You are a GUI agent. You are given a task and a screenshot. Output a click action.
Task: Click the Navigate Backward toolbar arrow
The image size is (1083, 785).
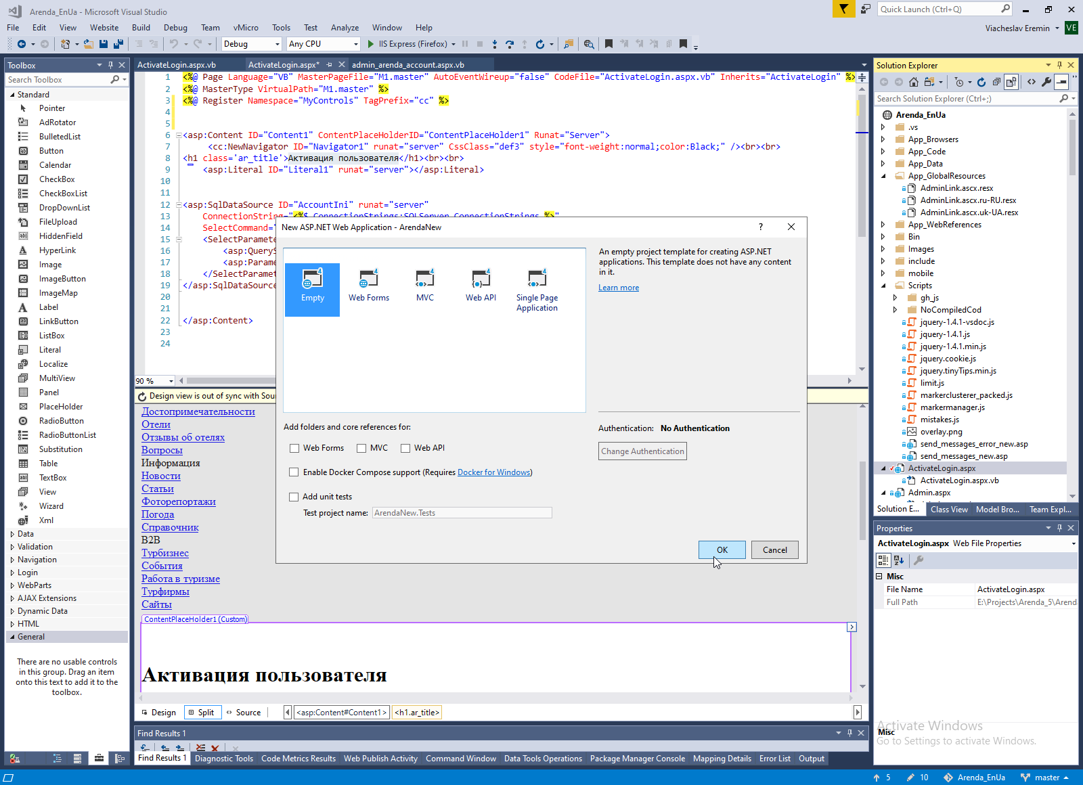22,44
